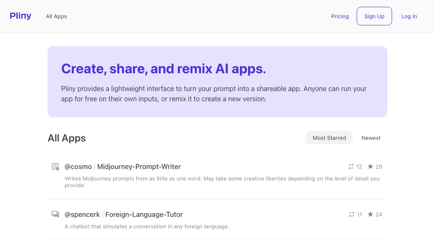Click the chat icon beside Foreign-Language-Tutor
Image resolution: width=435 pixels, height=244 pixels.
click(55, 214)
